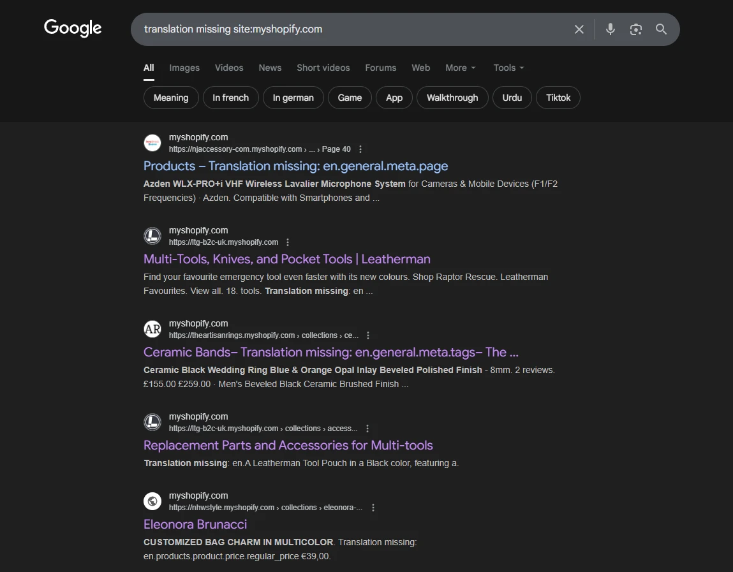
Task: Click the theartisanrings.myshopify.com URL breadcrumb
Action: coord(263,335)
